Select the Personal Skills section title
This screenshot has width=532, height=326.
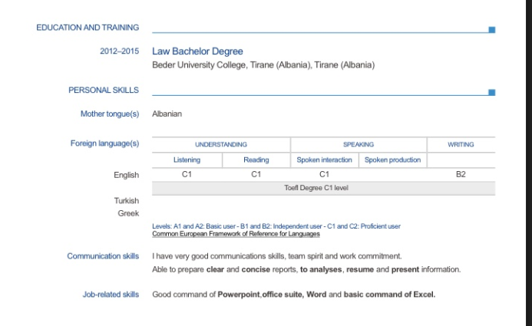tap(104, 90)
